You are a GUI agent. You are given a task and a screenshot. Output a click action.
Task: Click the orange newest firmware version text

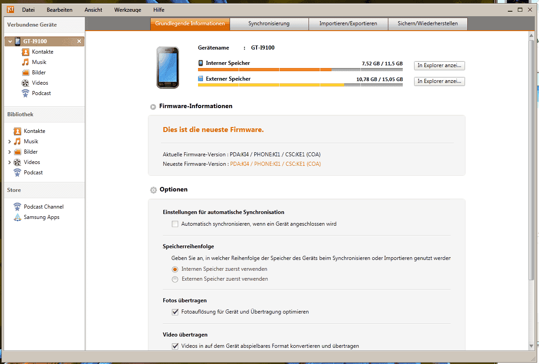[x=275, y=164]
